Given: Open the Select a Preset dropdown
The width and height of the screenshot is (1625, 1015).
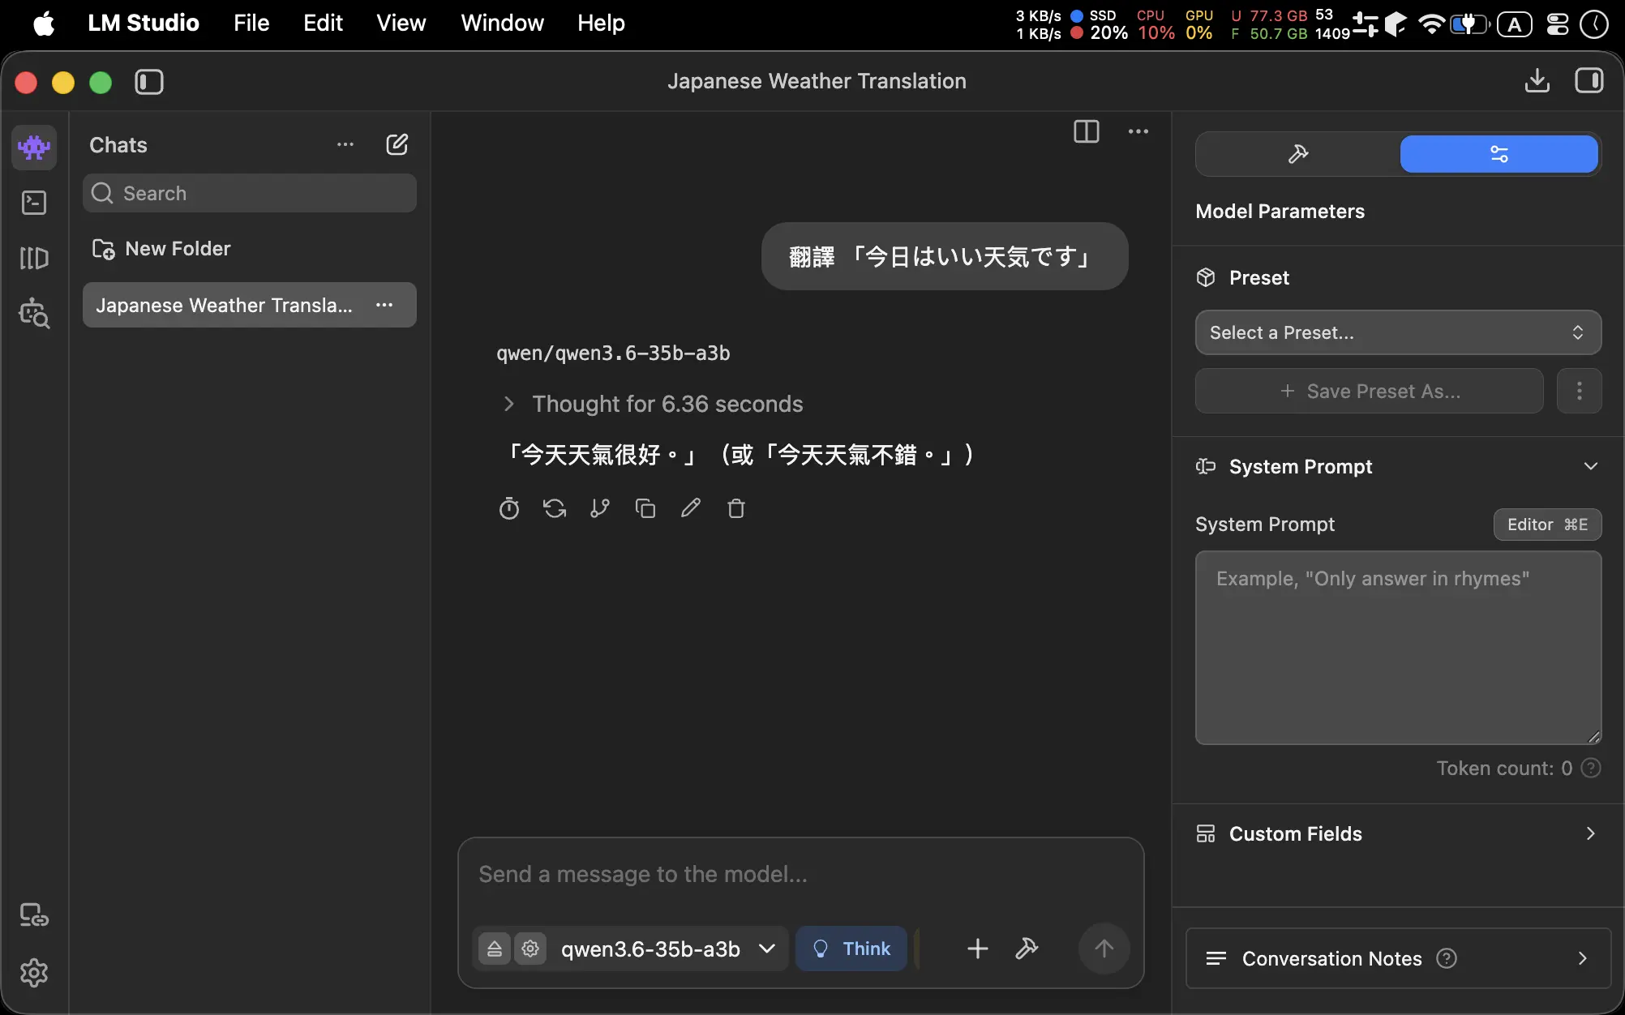Looking at the screenshot, I should [x=1398, y=332].
